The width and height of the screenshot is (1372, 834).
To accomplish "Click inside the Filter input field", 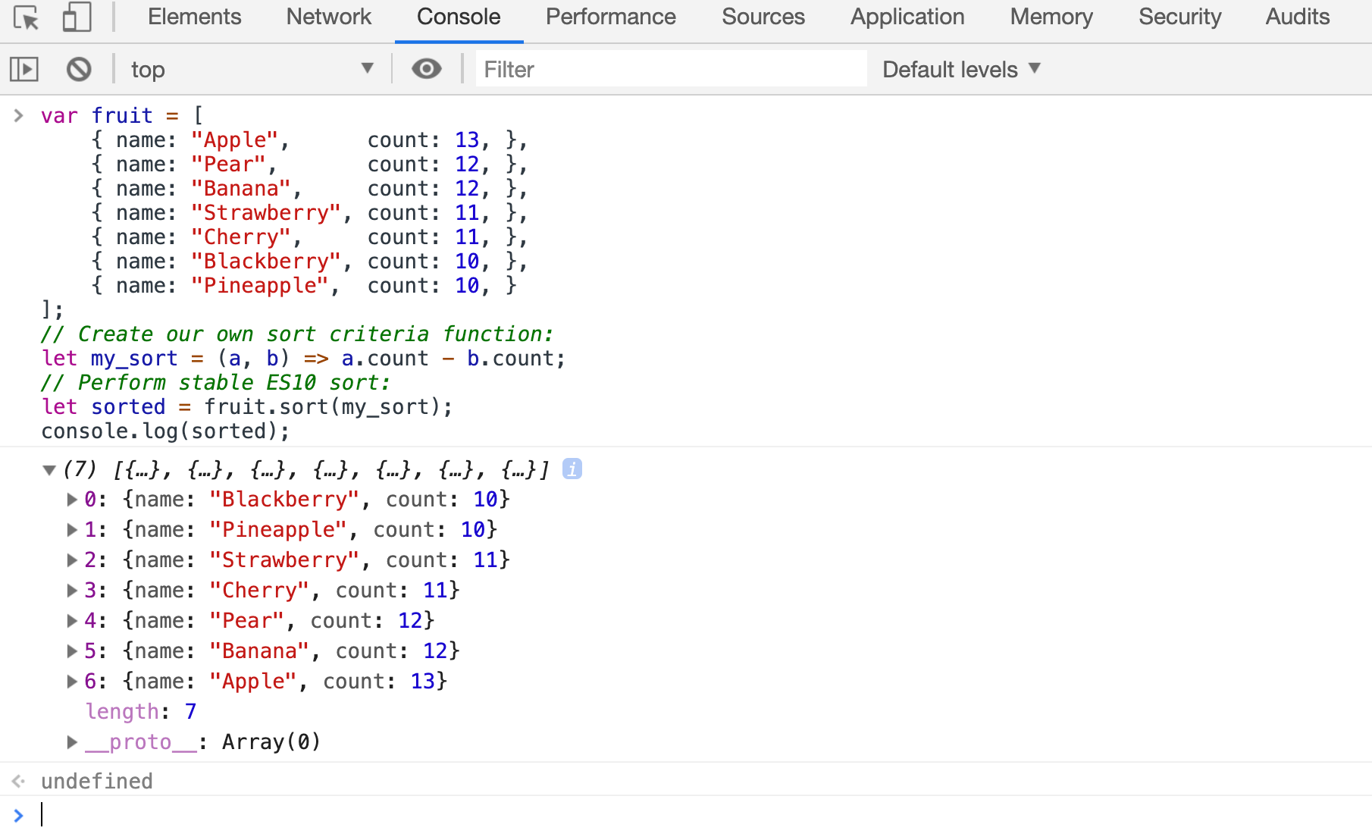I will pyautogui.click(x=671, y=70).
